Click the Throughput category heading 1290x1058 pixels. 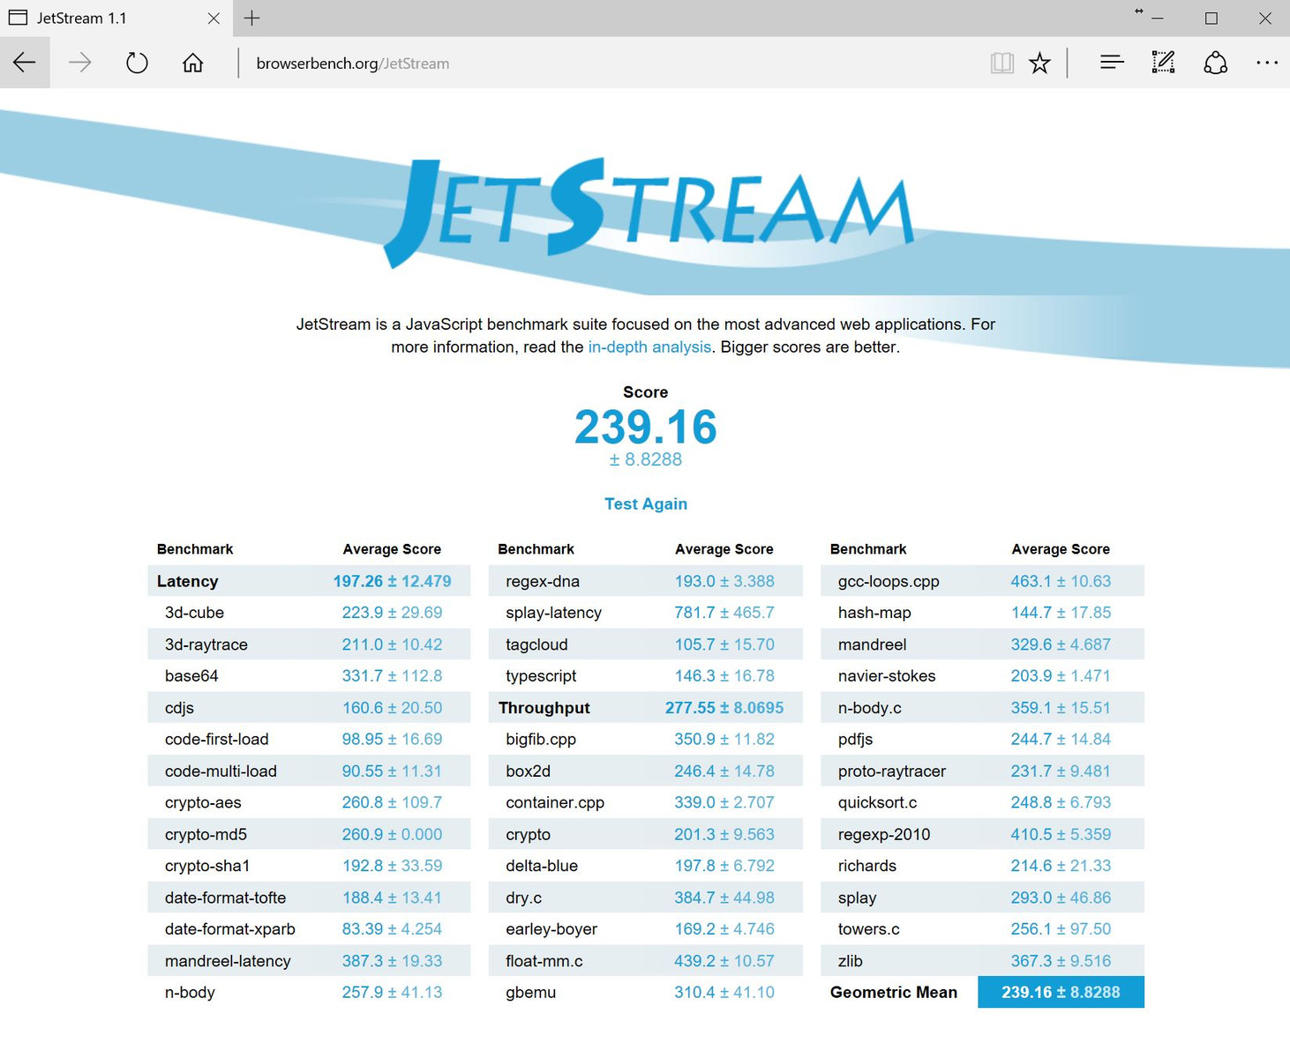[x=544, y=708]
